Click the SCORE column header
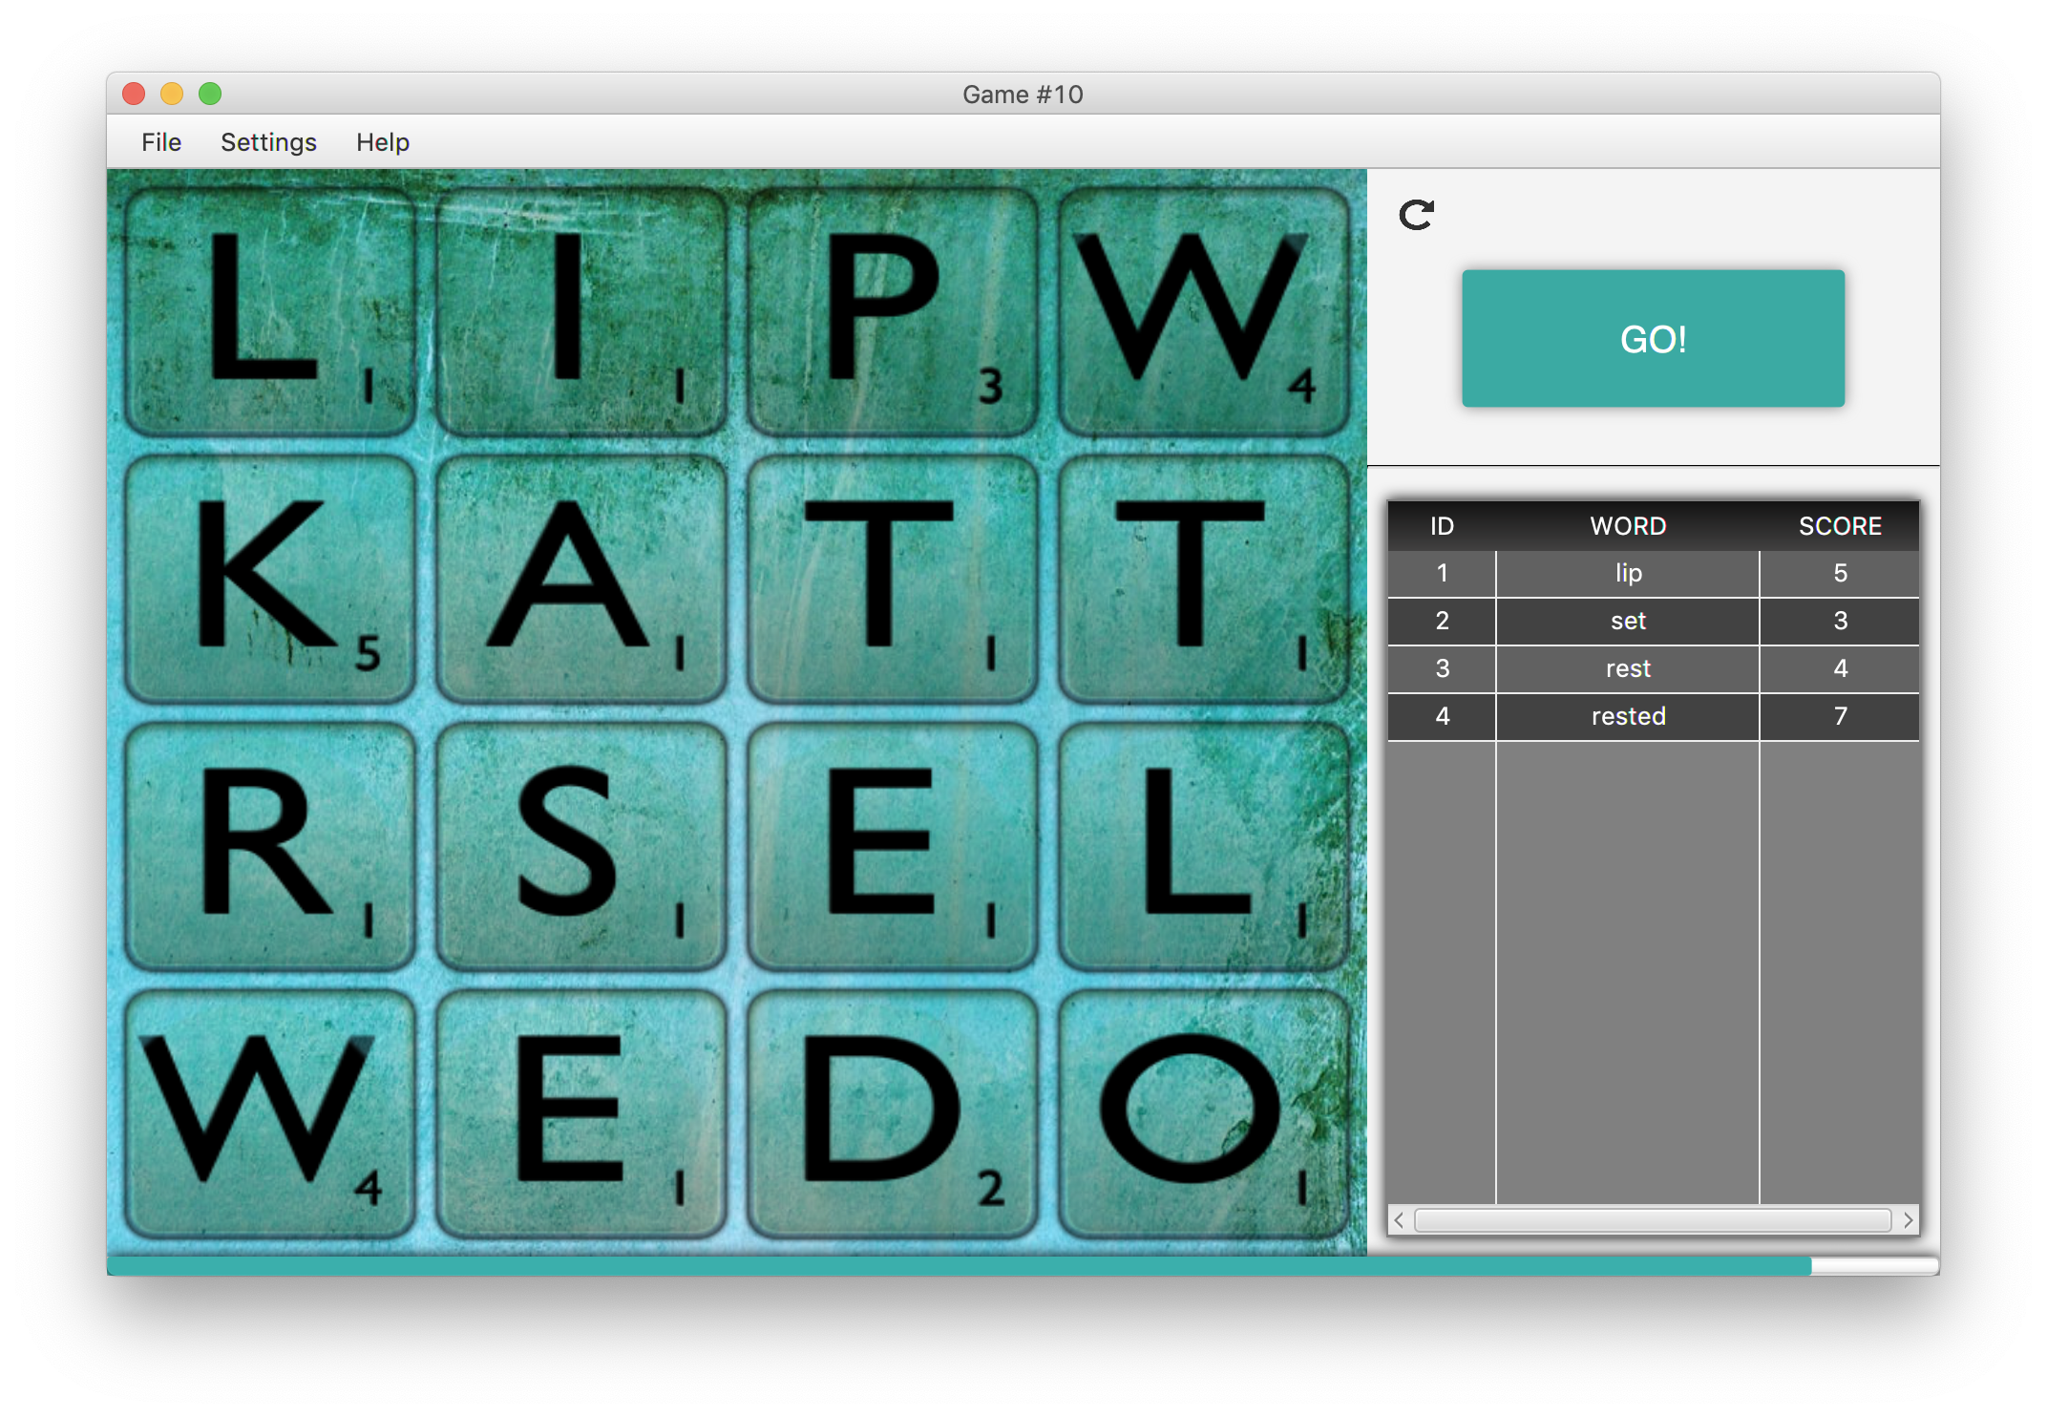This screenshot has height=1417, width=2047. pyautogui.click(x=1839, y=526)
